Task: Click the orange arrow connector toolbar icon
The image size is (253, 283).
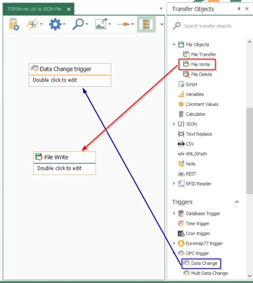Action: pyautogui.click(x=124, y=24)
